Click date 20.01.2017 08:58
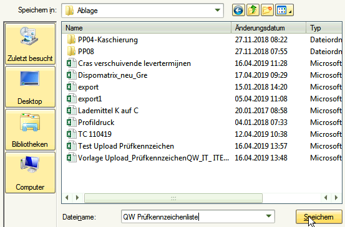Image resolution: width=345 pixels, height=227 pixels. [261, 111]
